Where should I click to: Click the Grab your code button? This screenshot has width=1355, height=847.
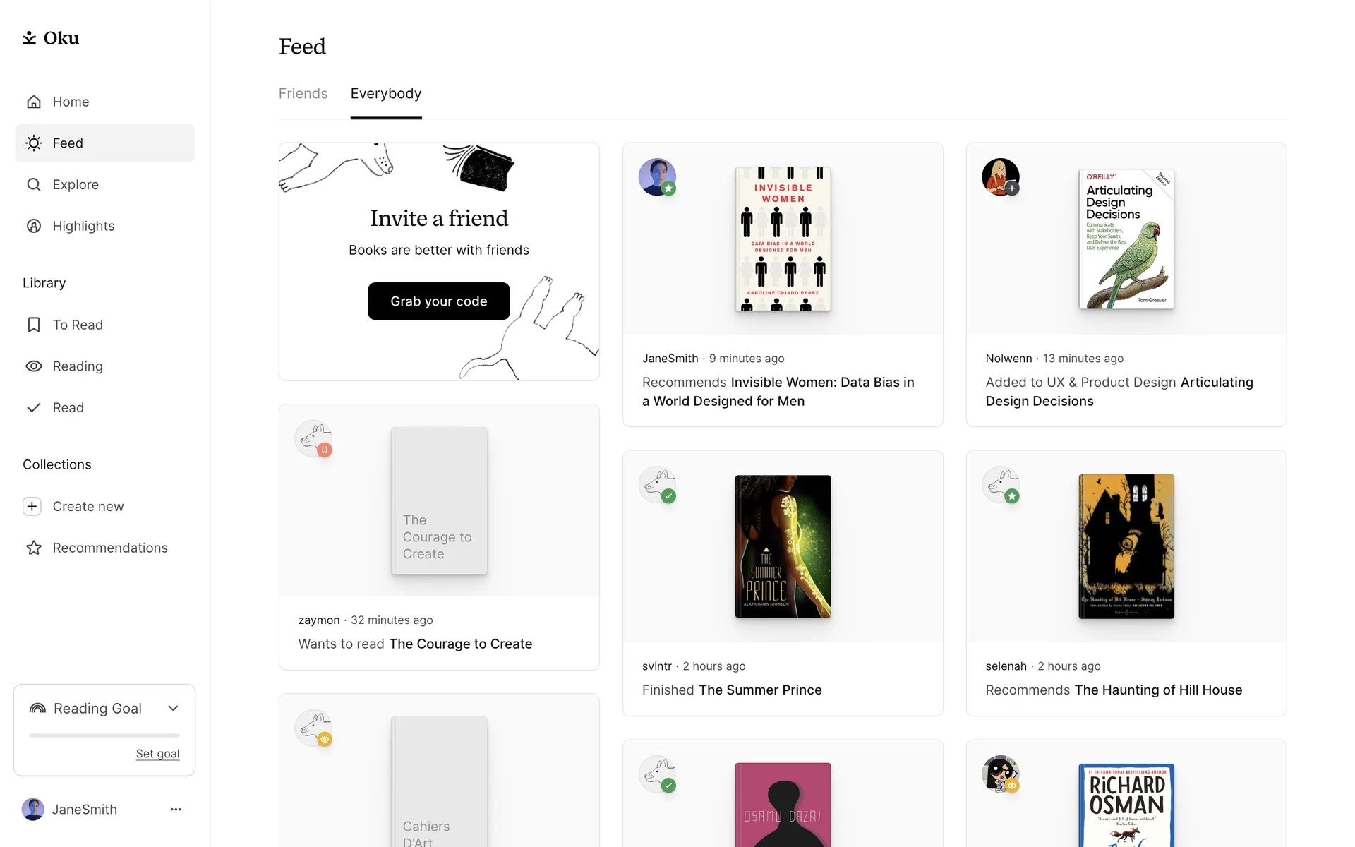[438, 301]
